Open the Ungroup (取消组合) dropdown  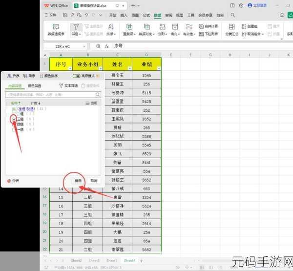(253, 34)
